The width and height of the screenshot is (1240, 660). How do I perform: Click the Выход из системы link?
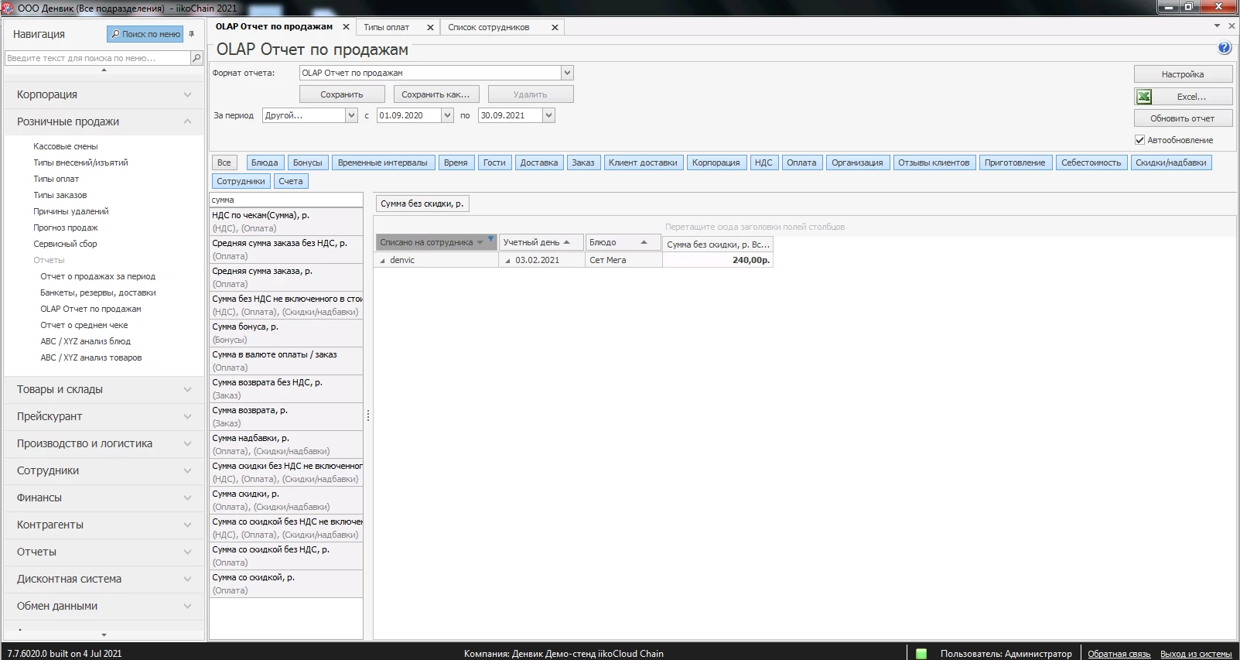click(1195, 654)
